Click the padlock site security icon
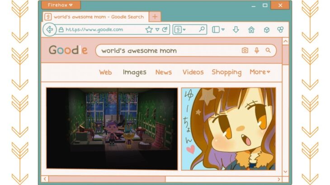This screenshot has width=330, height=185. (61, 30)
